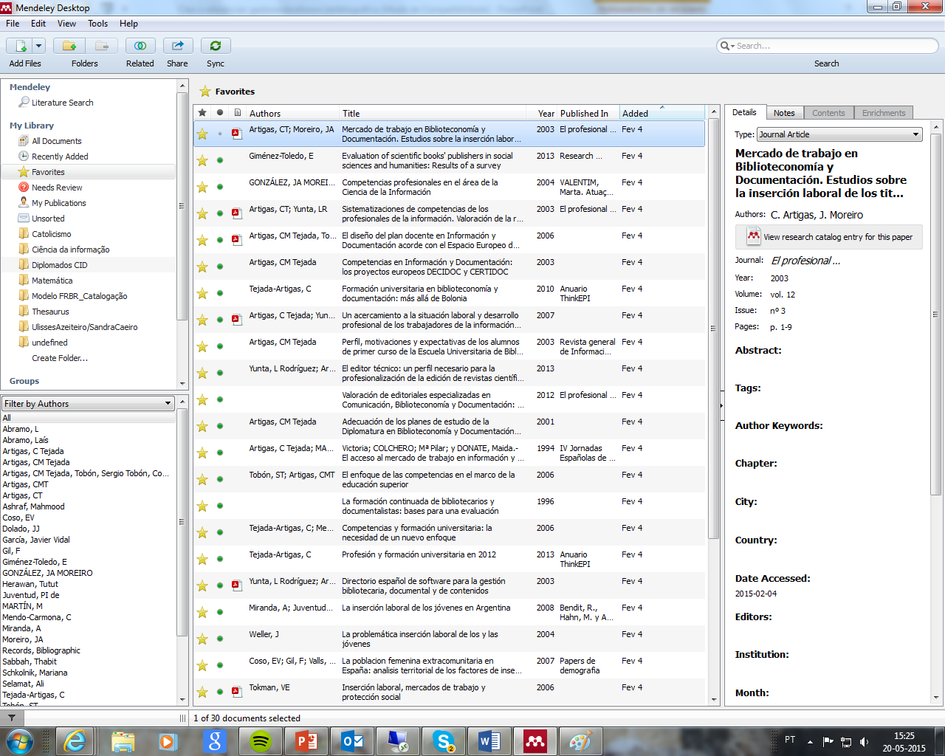Select the Unsorted collection
Image resolution: width=945 pixels, height=756 pixels.
click(x=48, y=219)
